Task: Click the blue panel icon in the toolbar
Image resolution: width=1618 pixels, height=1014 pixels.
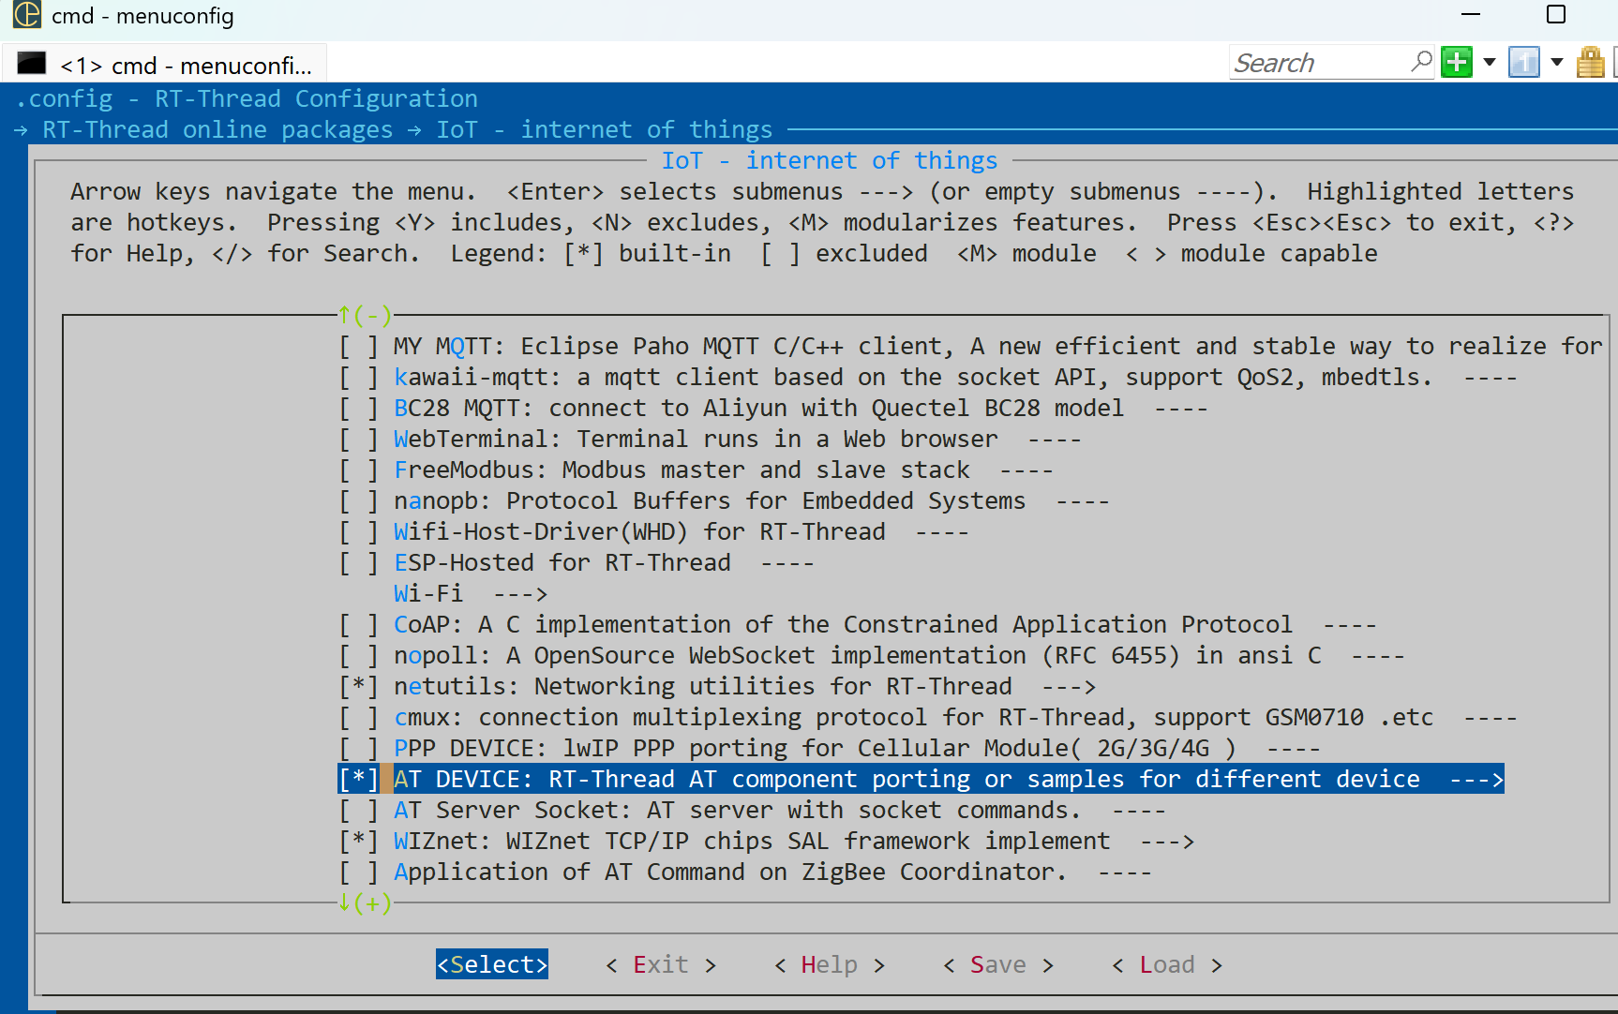Action: click(1524, 63)
